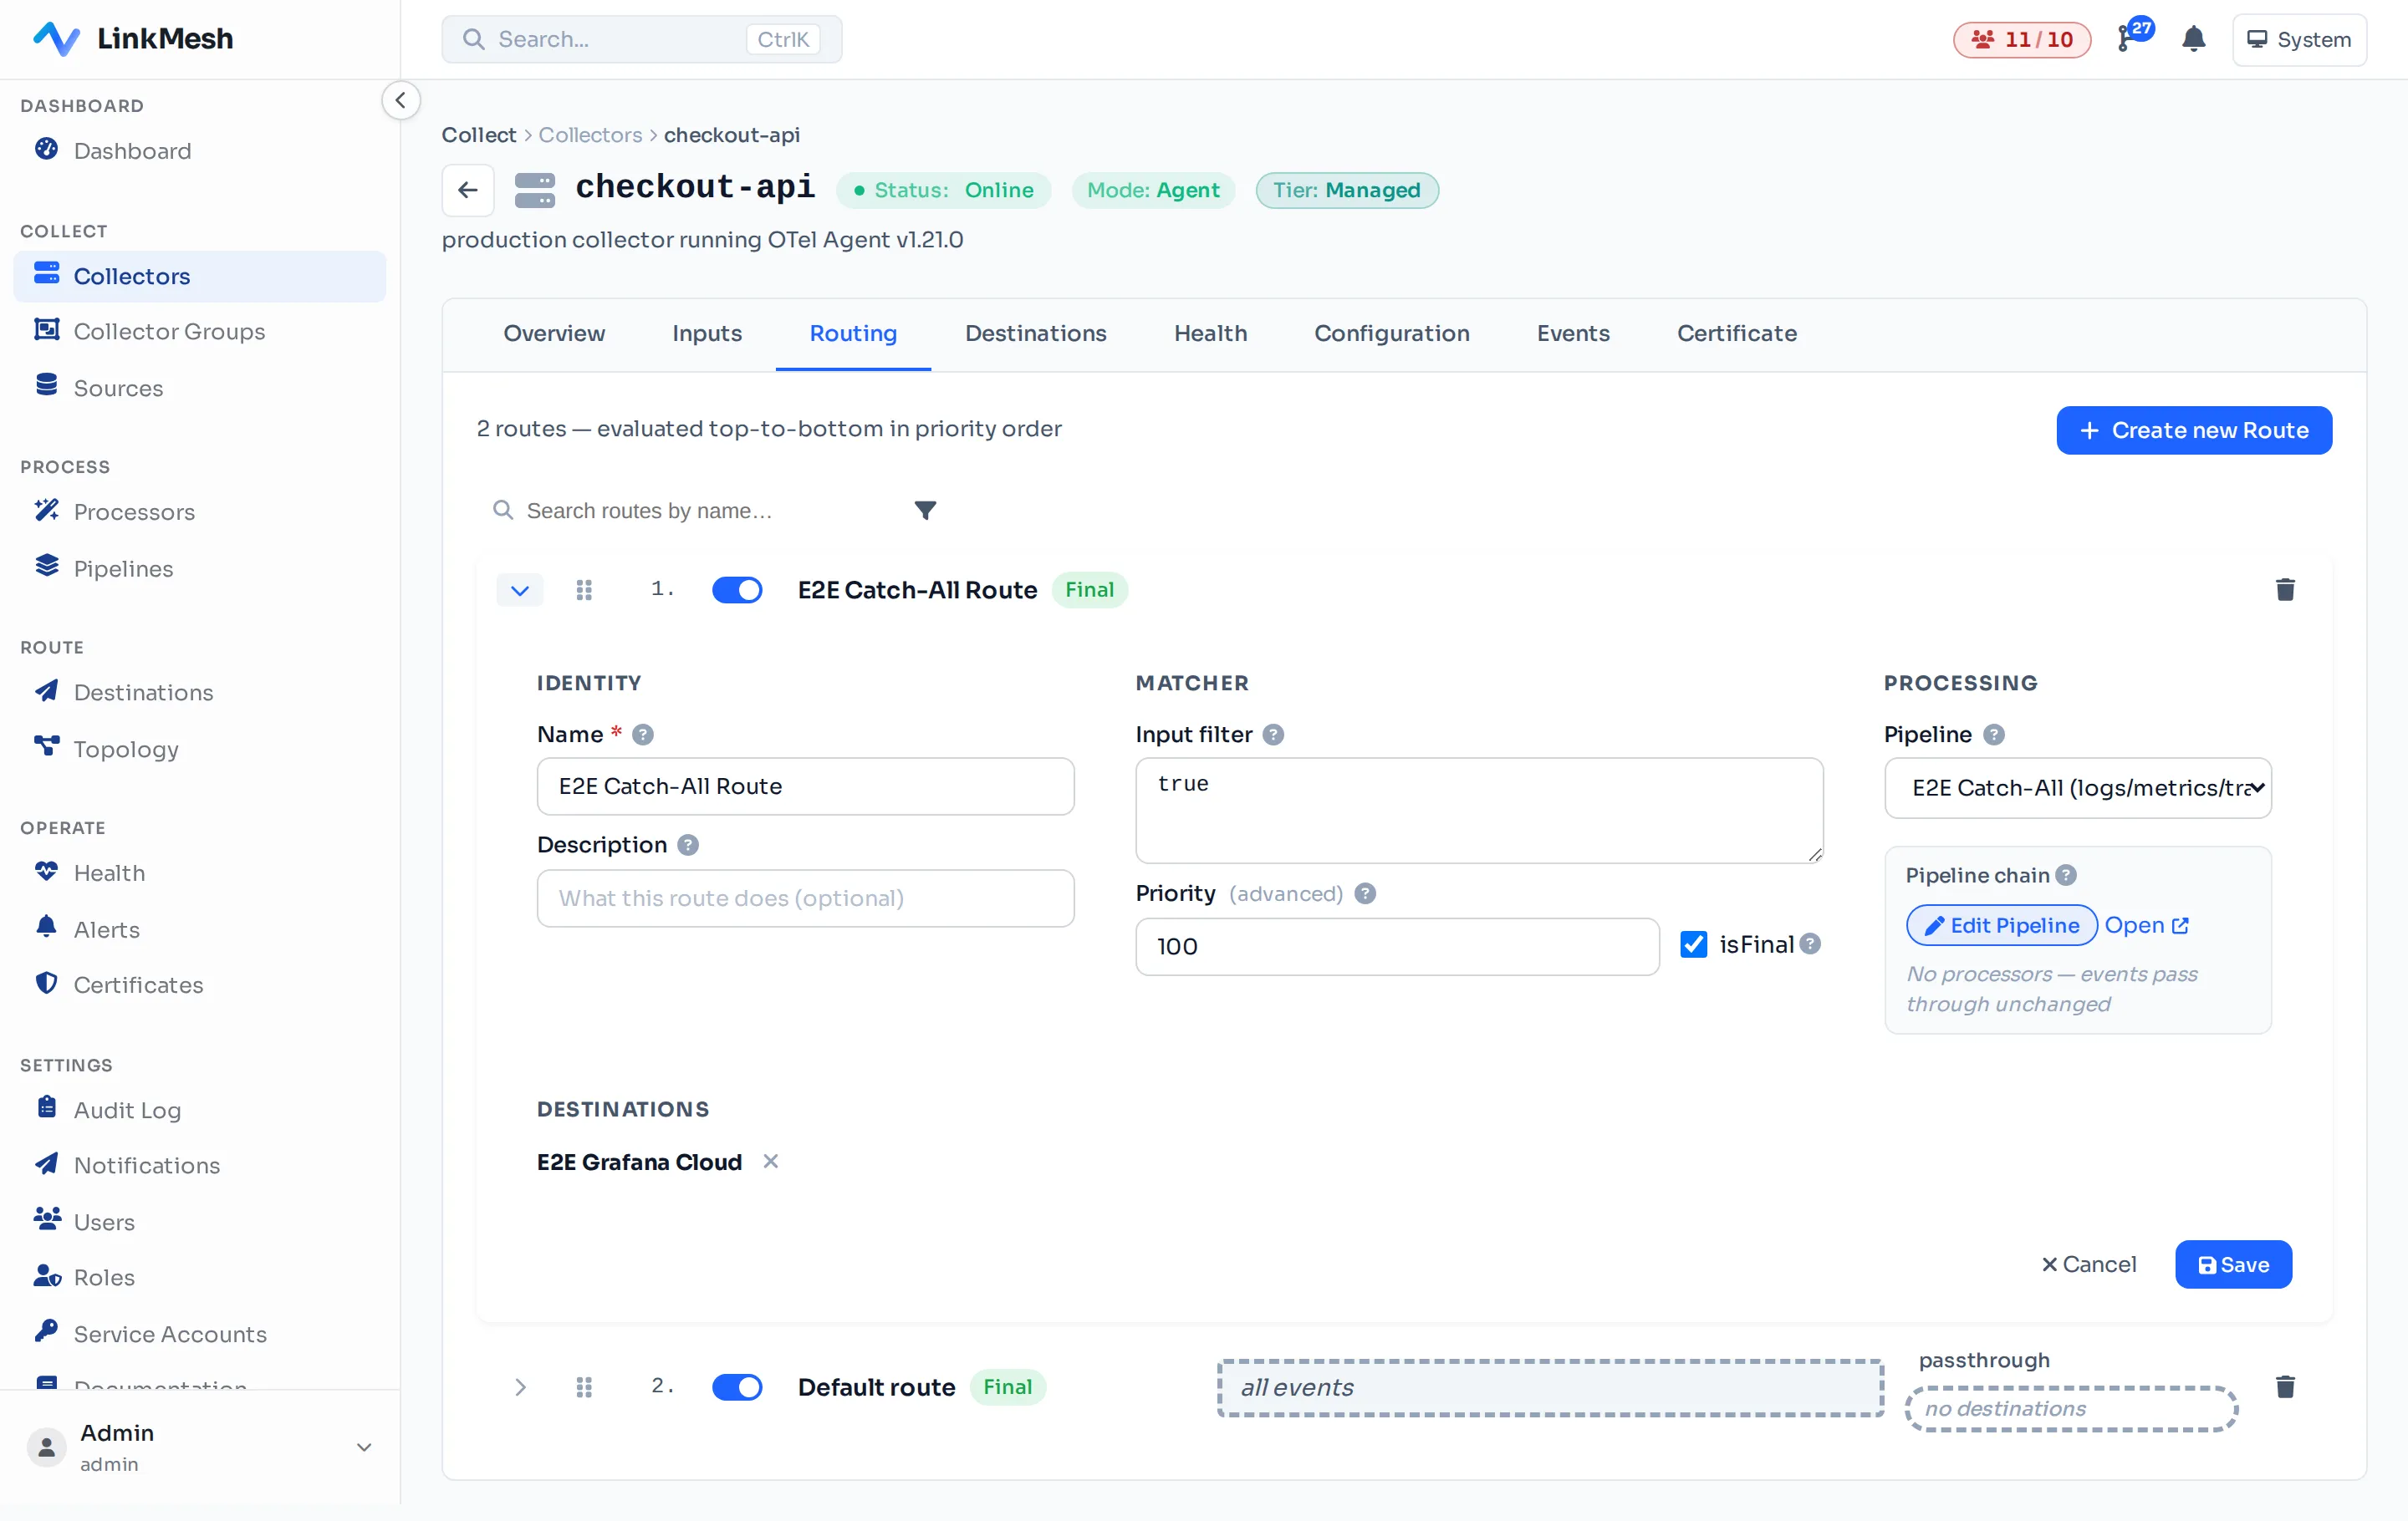Click Cancel to discard route edits
The height and width of the screenshot is (1521, 2408).
pyautogui.click(x=2087, y=1264)
